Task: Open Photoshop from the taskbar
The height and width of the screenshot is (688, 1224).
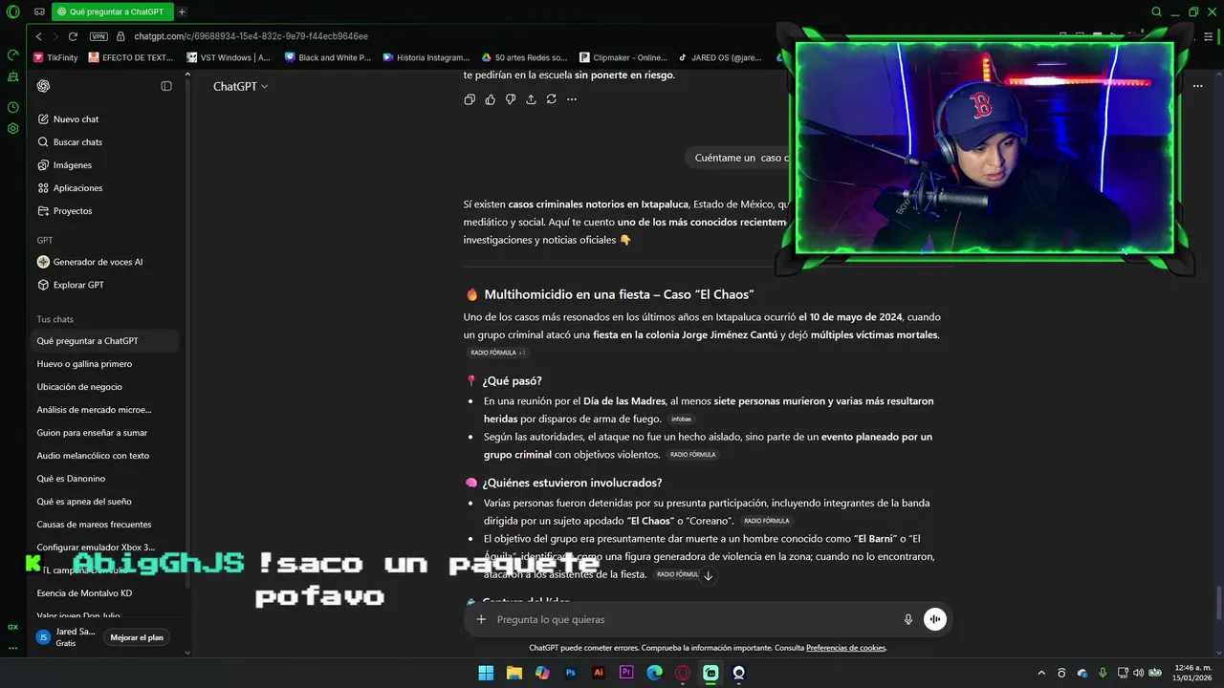Action: click(x=571, y=673)
